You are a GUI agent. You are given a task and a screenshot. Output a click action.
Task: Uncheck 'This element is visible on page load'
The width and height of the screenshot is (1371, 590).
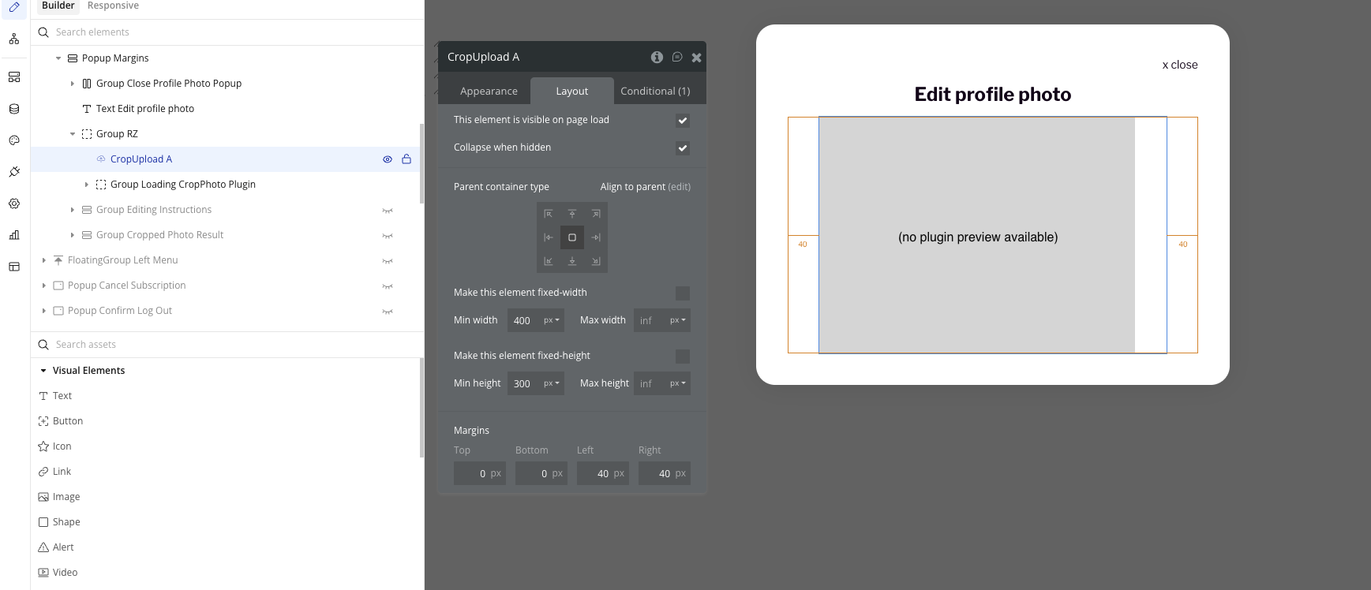tap(683, 121)
